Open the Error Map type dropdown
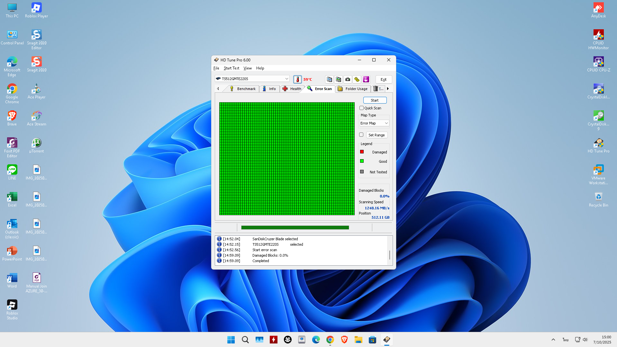Image resolution: width=617 pixels, height=347 pixels. click(x=374, y=123)
